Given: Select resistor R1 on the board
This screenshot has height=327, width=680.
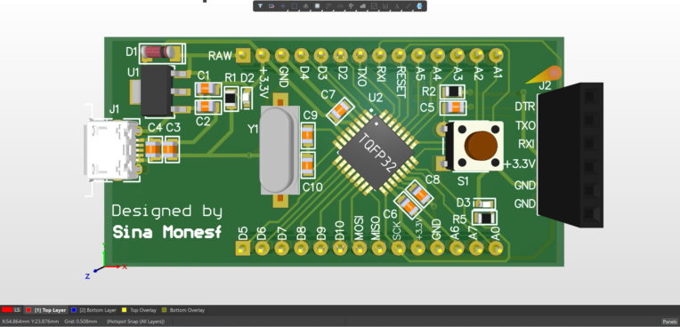Looking at the screenshot, I should (x=231, y=99).
